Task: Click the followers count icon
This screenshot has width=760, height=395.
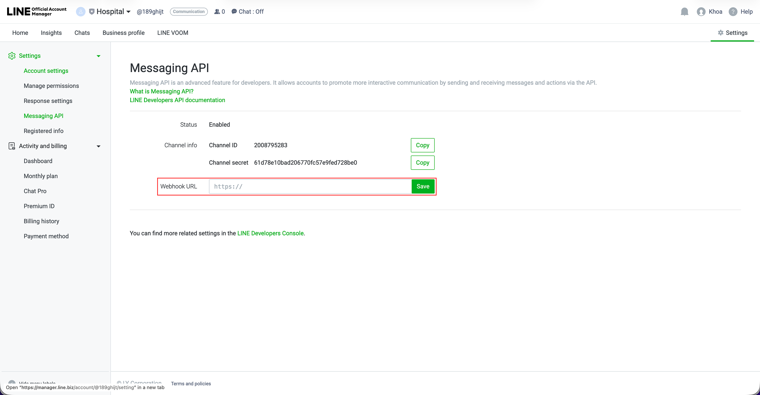Action: [217, 11]
